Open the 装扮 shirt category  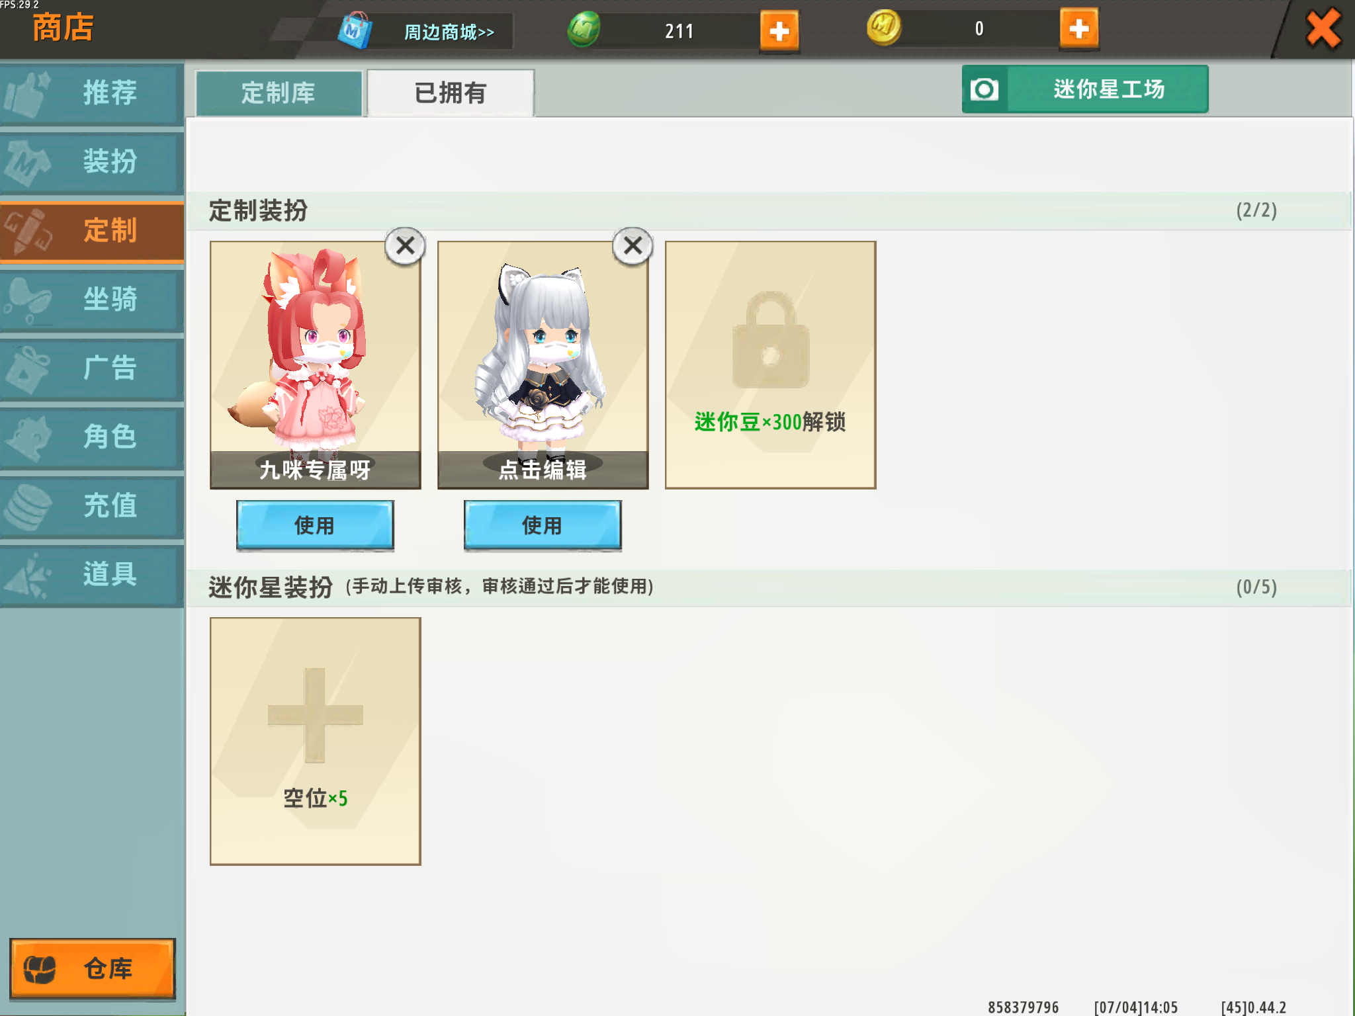tap(92, 162)
